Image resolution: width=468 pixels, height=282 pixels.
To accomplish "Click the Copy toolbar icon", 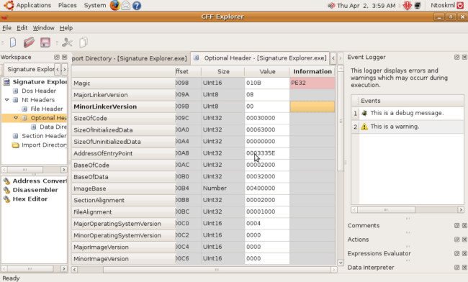I will coord(84,42).
